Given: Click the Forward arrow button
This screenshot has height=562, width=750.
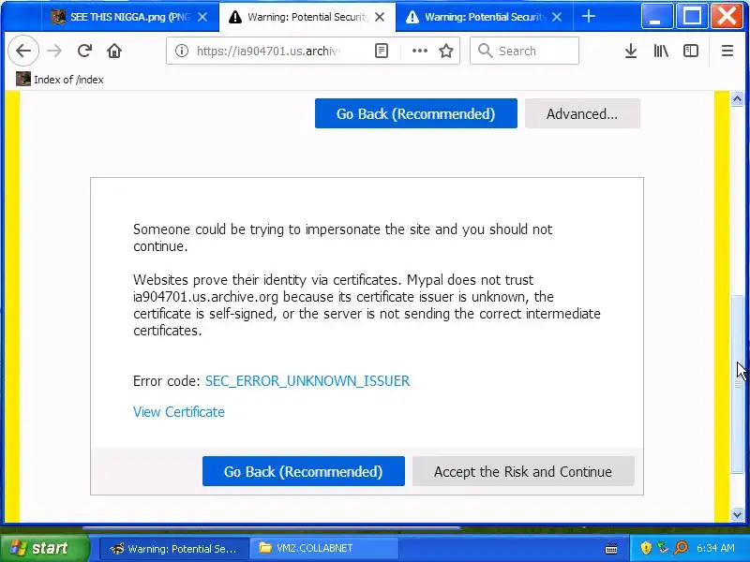Looking at the screenshot, I should (54, 51).
